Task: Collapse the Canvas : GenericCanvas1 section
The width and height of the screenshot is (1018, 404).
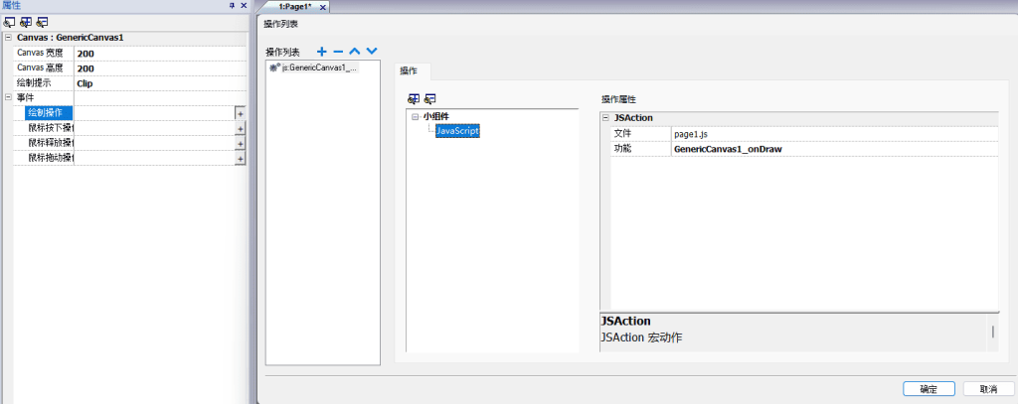Action: (x=8, y=38)
